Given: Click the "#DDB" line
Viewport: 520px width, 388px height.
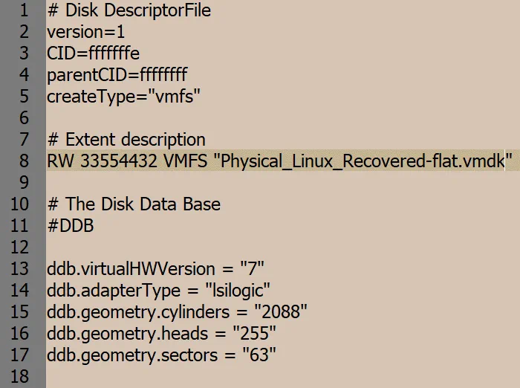Looking at the screenshot, I should point(70,226).
